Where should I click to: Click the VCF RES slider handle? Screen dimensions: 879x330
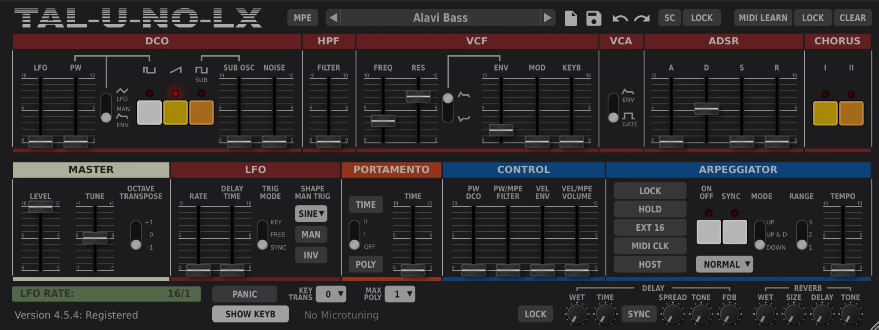418,96
